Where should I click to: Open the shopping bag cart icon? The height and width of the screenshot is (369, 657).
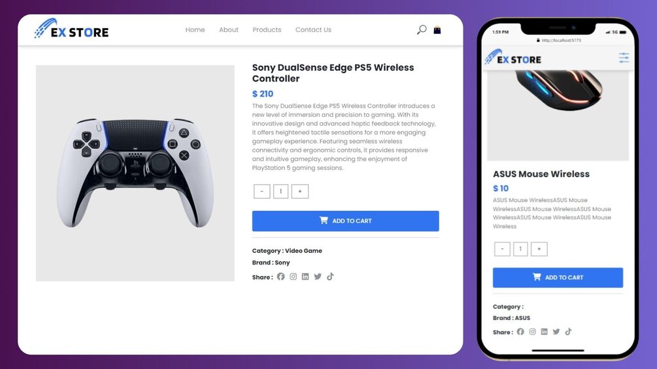point(437,29)
